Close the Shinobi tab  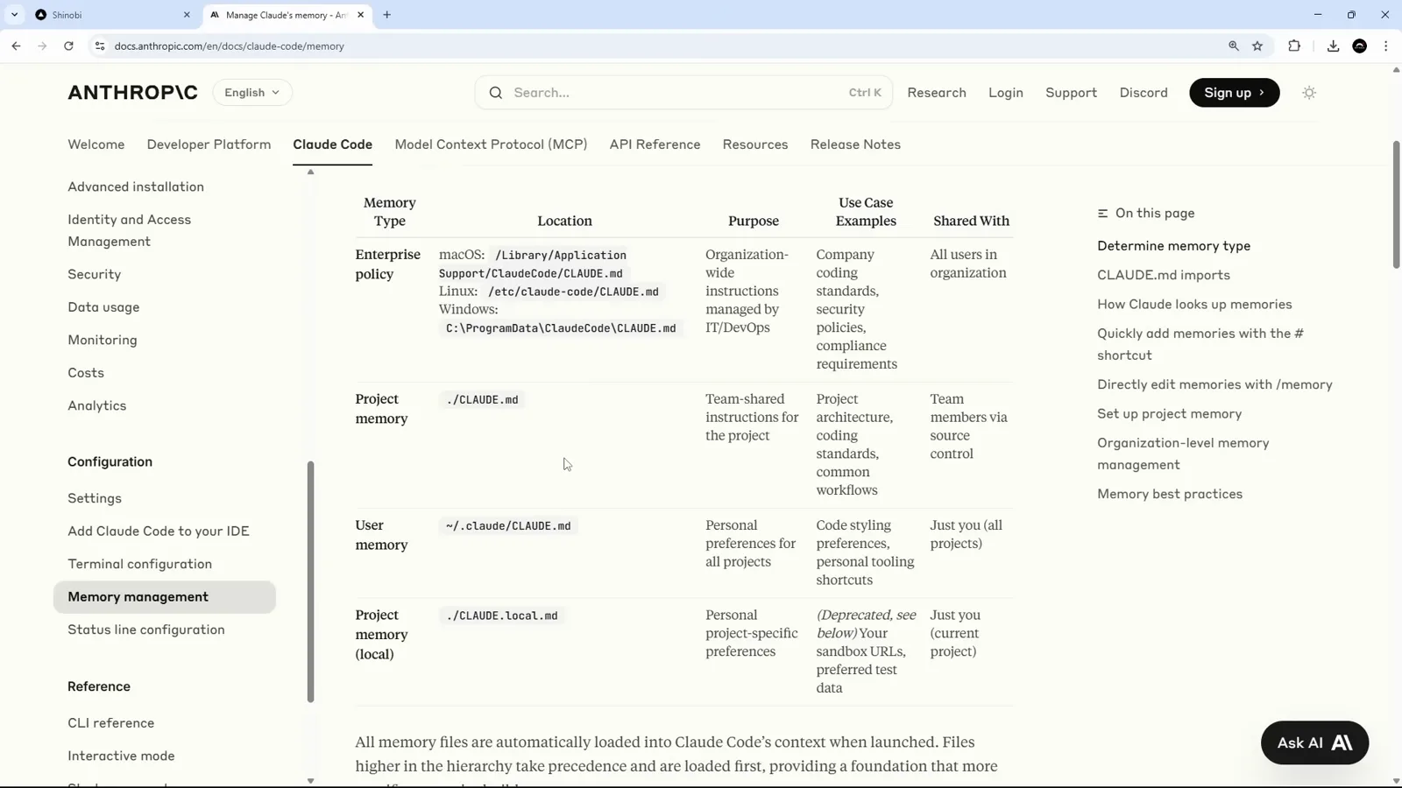[187, 15]
